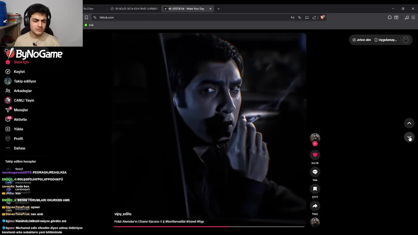Open the #trend hashtag

[x=191, y=222]
